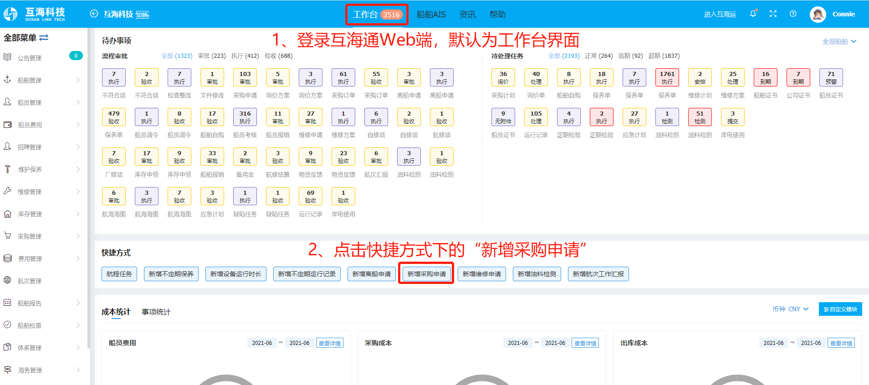Expand the 维护保养 menu chevron
Image resolution: width=869 pixels, height=385 pixels.
pyautogui.click(x=78, y=169)
